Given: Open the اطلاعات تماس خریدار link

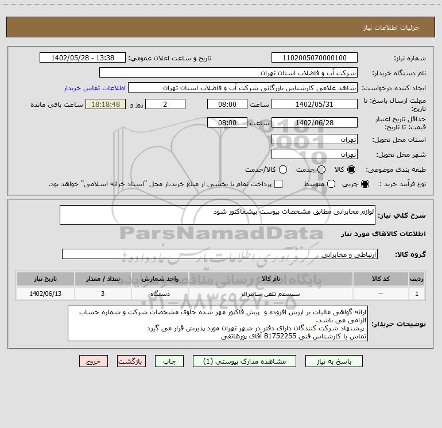Looking at the screenshot, I should pyautogui.click(x=95, y=88).
